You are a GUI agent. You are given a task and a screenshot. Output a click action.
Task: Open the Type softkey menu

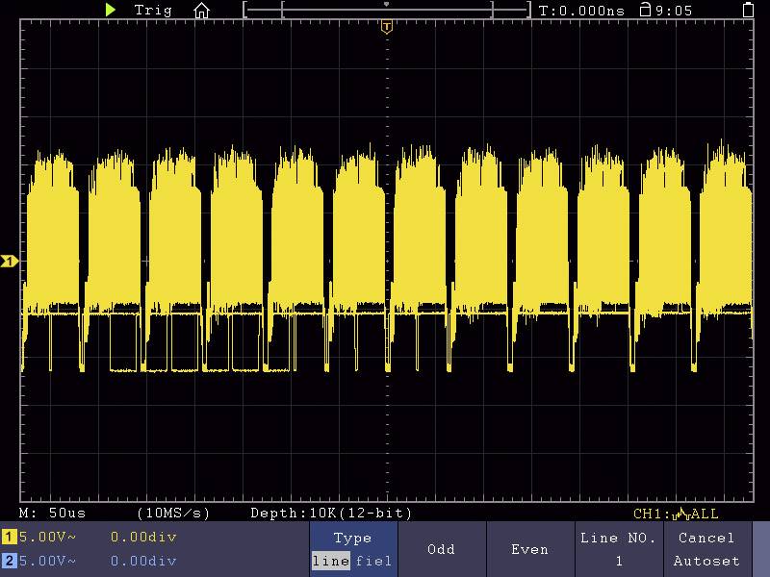click(352, 538)
